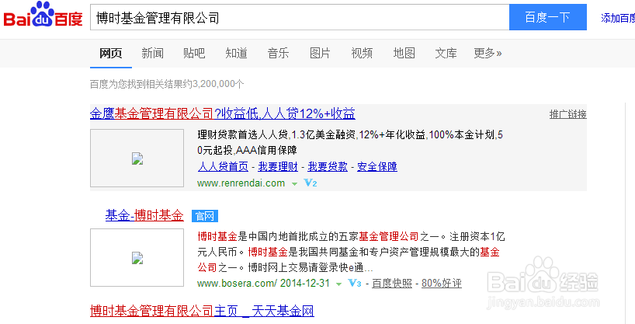Switch to the 文库 tab
Viewport: 635px width, 324px height.
click(x=446, y=53)
